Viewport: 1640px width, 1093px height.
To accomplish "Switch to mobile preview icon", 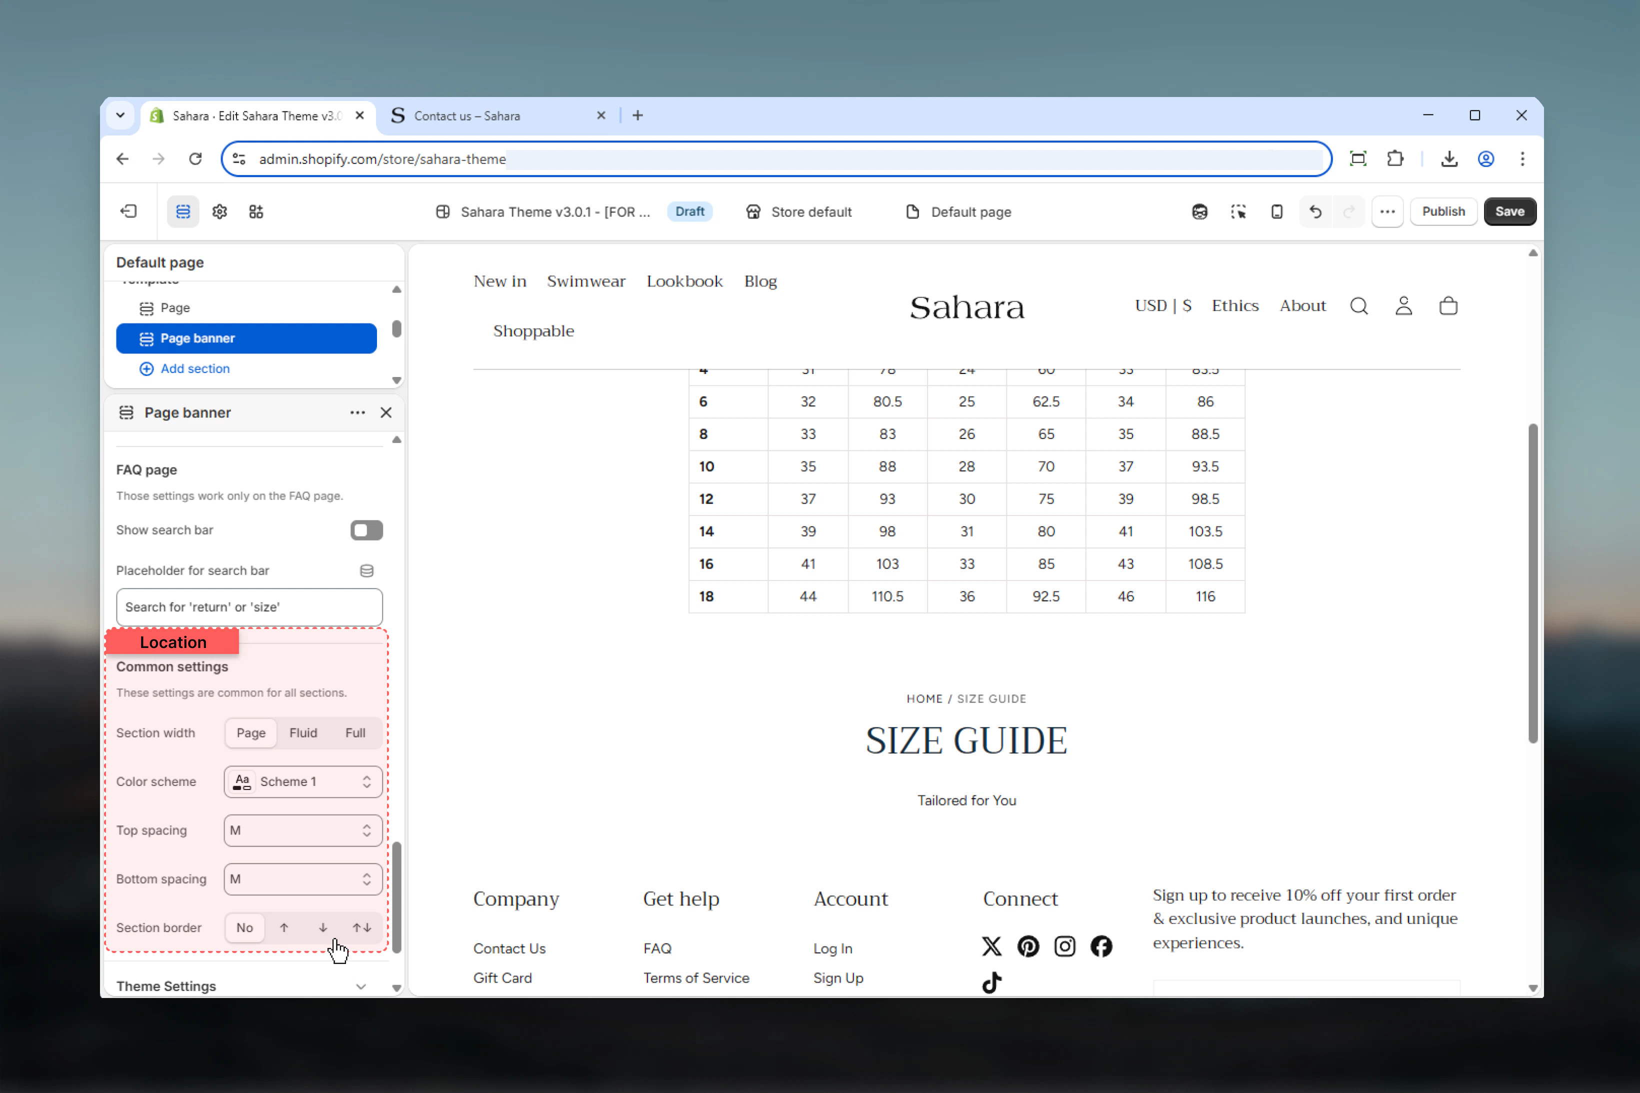I will 1276,211.
